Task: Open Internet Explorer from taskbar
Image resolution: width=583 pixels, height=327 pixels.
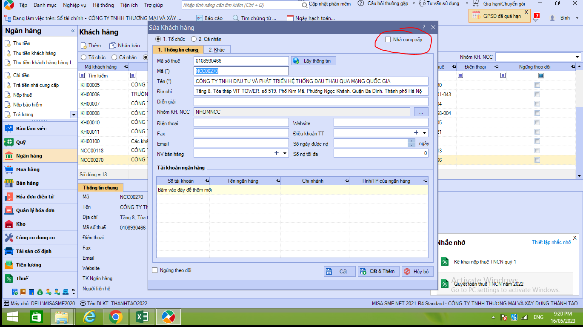Action: point(89,317)
